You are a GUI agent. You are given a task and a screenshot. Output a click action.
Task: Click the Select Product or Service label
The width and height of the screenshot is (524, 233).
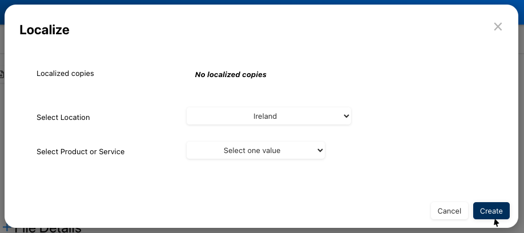80,152
